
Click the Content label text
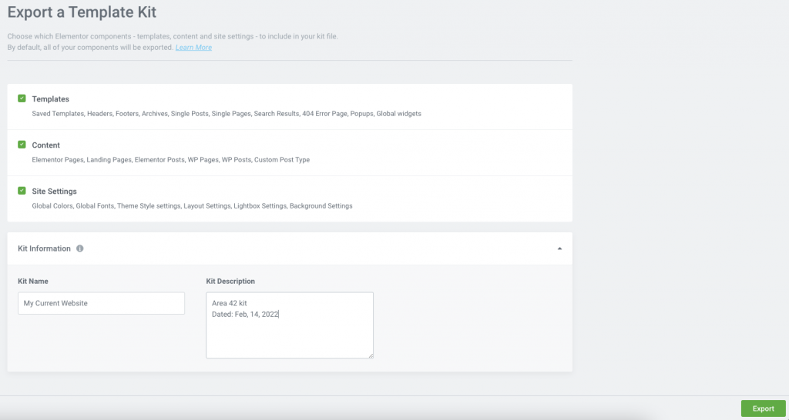coord(45,145)
